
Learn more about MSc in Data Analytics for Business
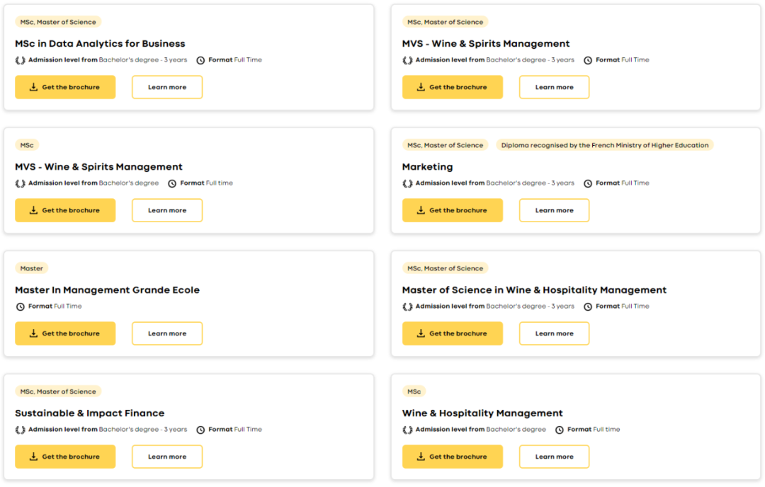click(x=167, y=87)
